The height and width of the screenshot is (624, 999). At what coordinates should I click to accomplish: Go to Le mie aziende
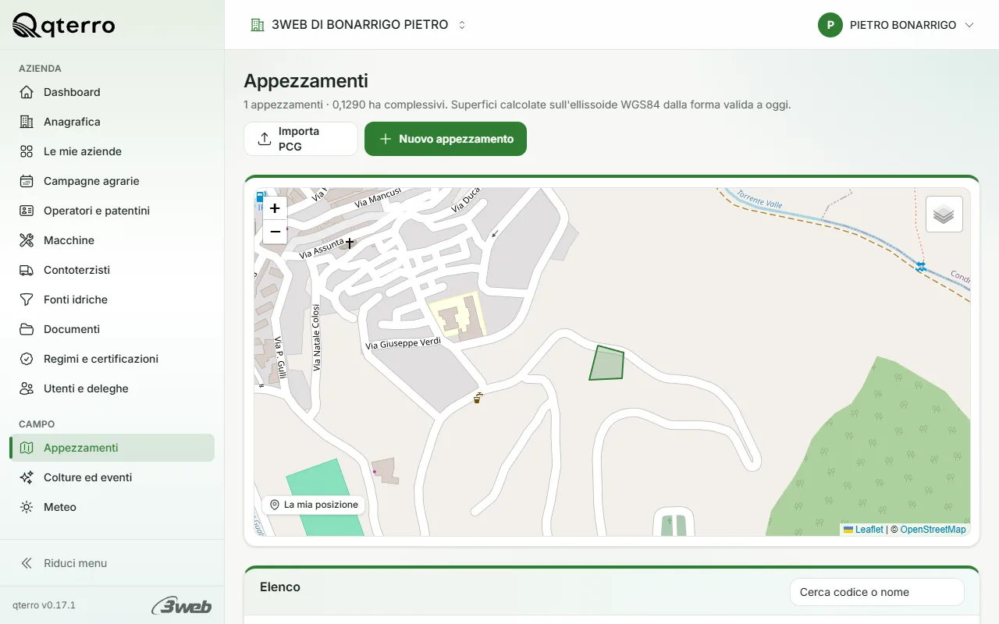click(x=112, y=151)
